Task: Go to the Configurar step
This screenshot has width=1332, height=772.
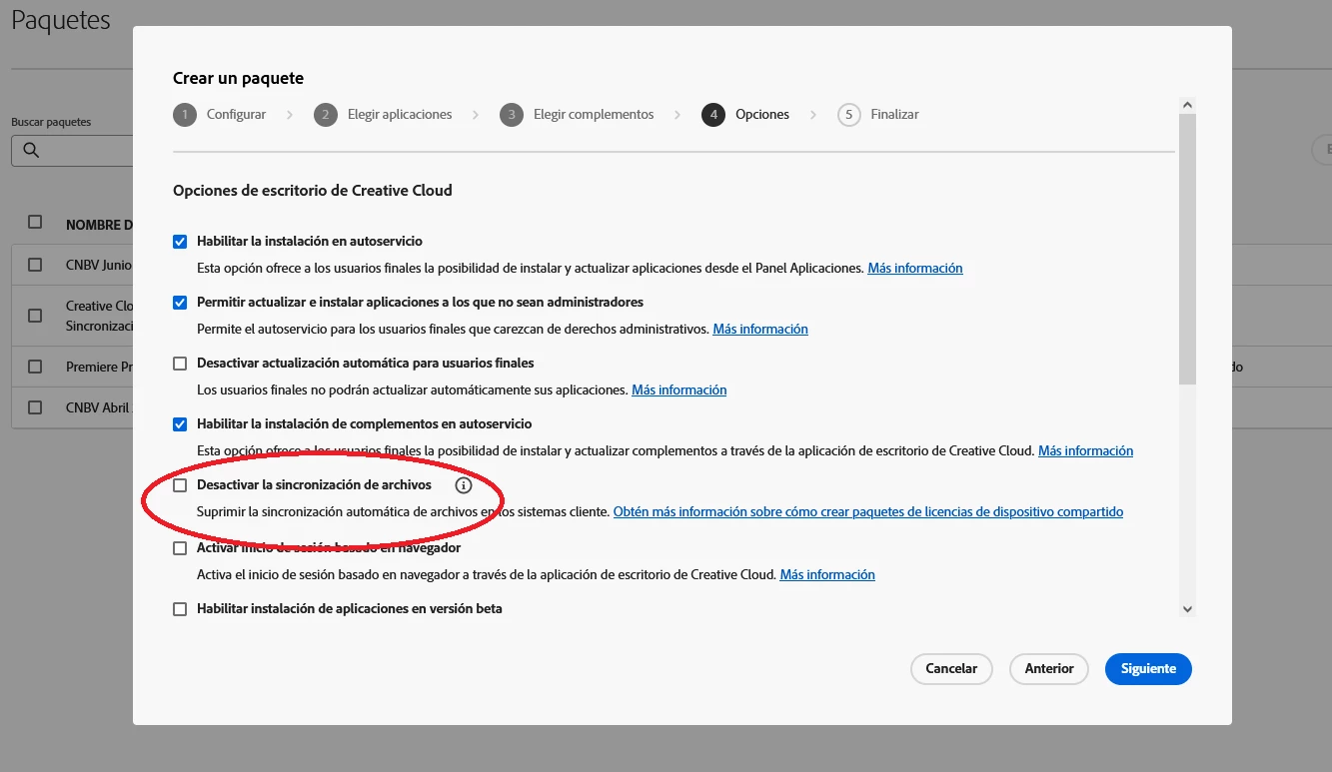Action: [x=236, y=115]
